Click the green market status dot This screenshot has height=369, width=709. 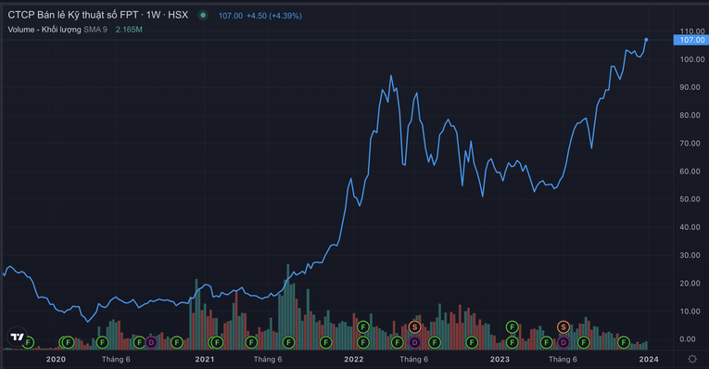(203, 16)
